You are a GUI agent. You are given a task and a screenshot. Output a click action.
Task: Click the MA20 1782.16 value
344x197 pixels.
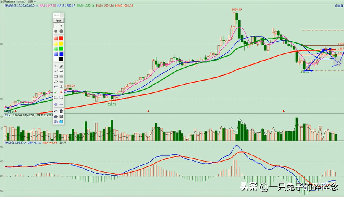(85, 6)
